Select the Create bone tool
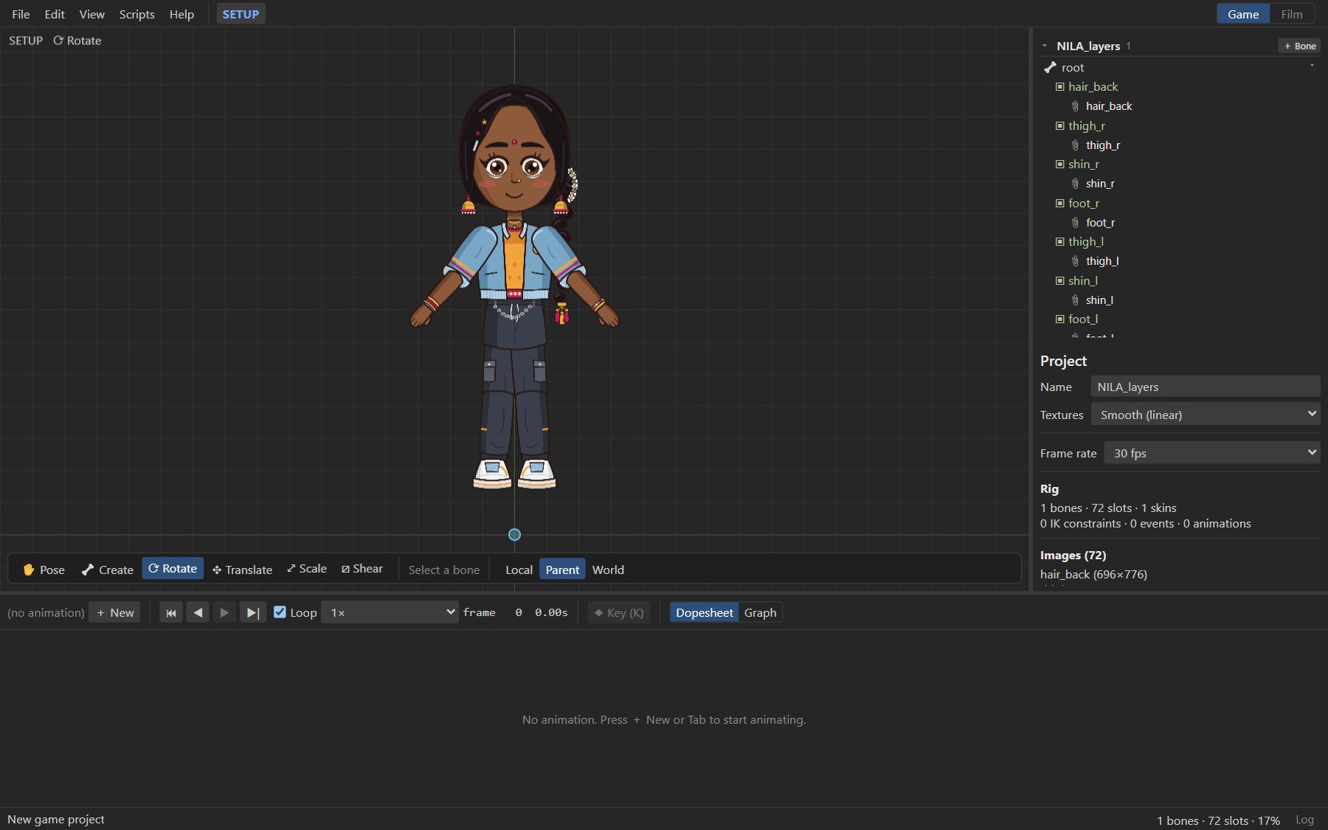The image size is (1328, 830). click(x=107, y=569)
